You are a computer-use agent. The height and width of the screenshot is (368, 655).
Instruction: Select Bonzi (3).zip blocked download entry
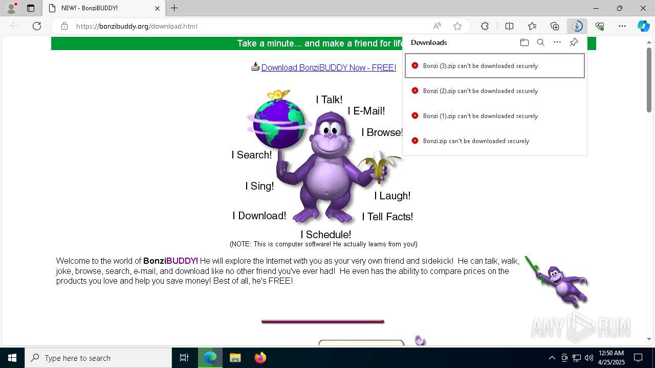pyautogui.click(x=495, y=66)
